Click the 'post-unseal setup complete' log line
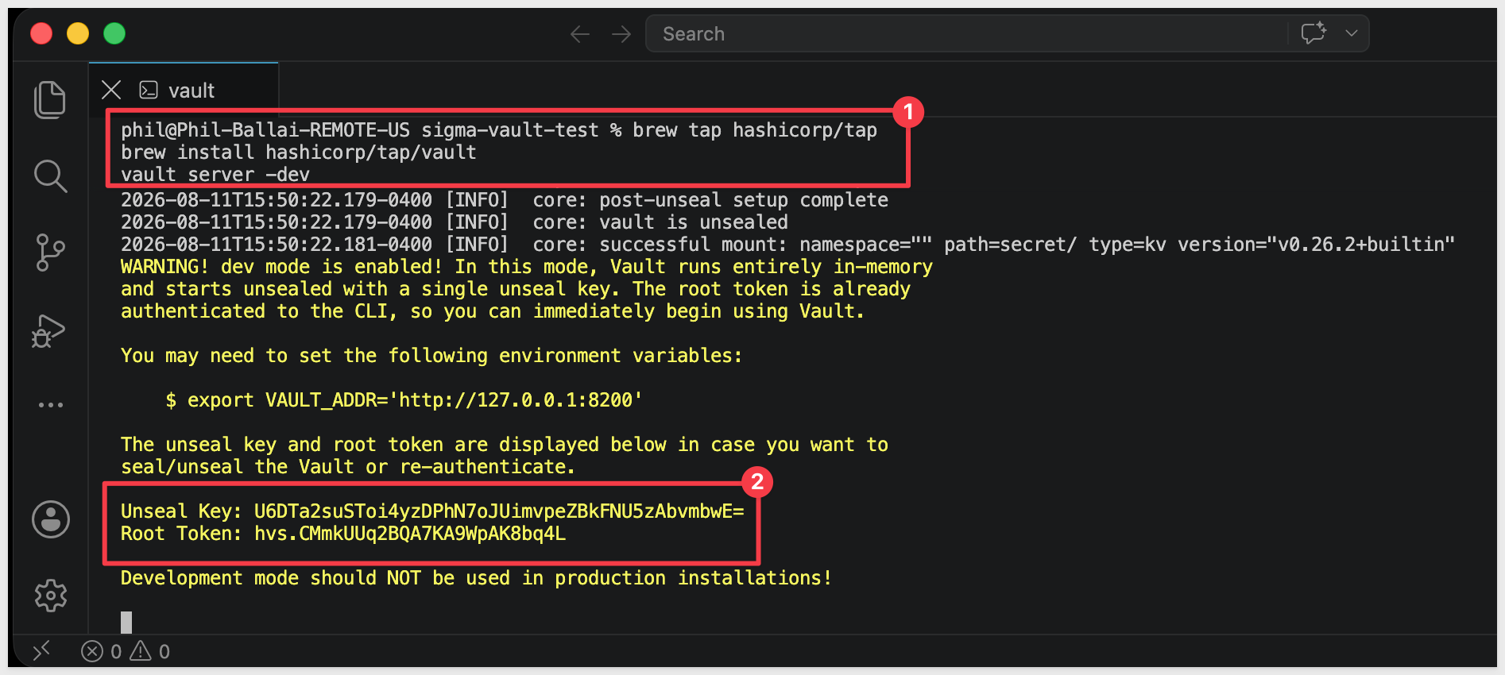This screenshot has width=1505, height=675. pos(505,200)
